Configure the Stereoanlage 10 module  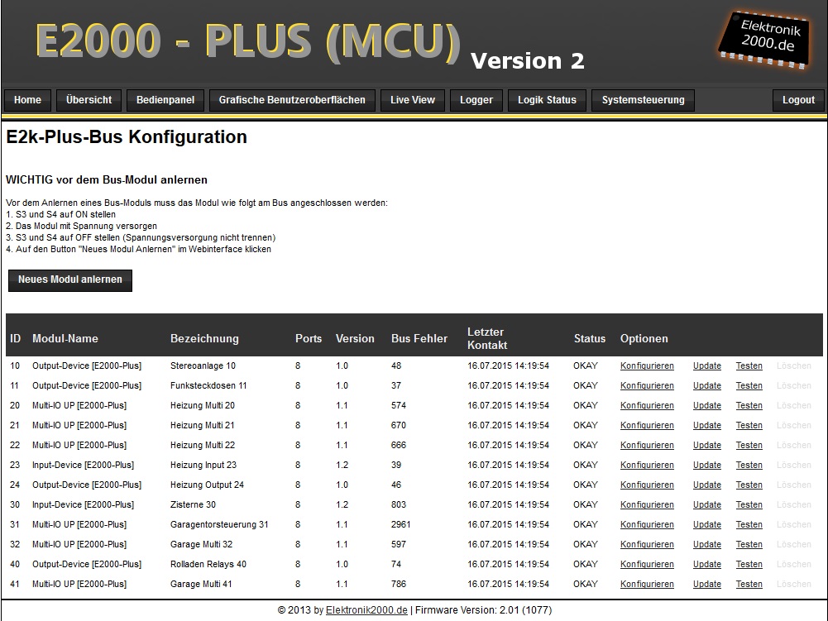tap(647, 365)
